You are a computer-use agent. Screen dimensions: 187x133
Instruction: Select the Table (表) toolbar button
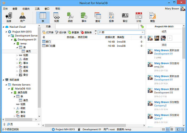click(x=43, y=17)
